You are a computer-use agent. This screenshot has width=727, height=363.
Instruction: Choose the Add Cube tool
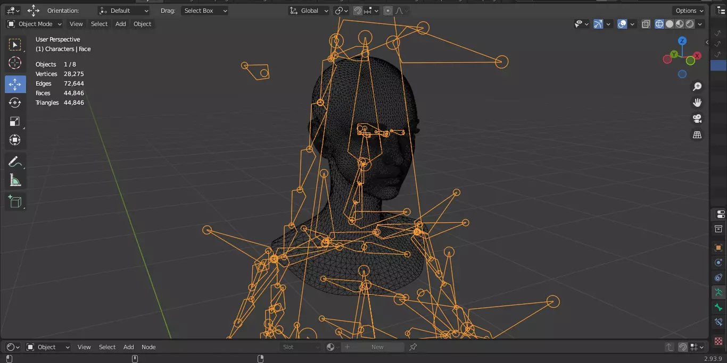pos(15,201)
